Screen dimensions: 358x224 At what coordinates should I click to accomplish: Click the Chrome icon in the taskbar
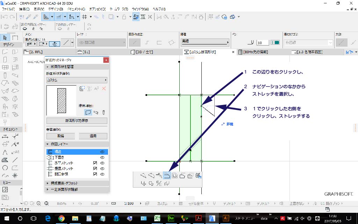coord(62,218)
